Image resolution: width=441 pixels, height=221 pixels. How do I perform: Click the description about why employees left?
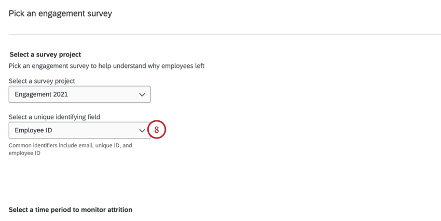coord(106,66)
